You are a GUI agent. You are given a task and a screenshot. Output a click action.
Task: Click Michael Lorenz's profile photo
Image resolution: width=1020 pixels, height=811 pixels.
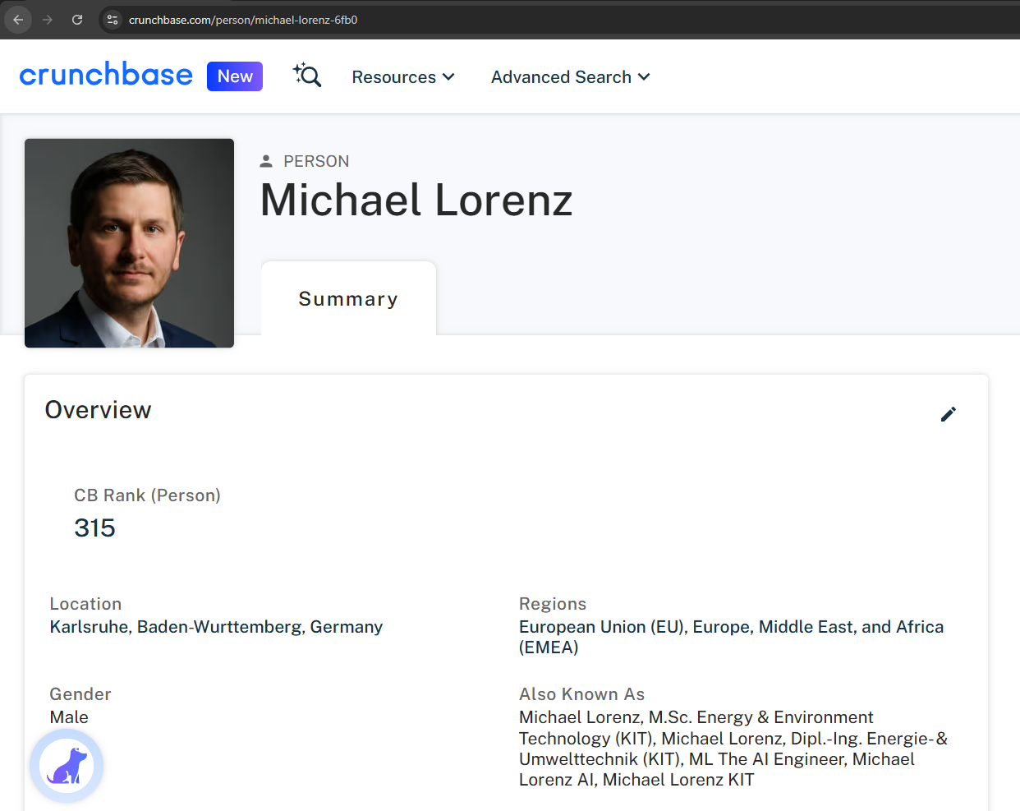tap(129, 242)
